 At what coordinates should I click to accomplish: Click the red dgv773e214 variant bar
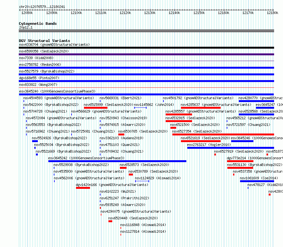coord(240,161)
